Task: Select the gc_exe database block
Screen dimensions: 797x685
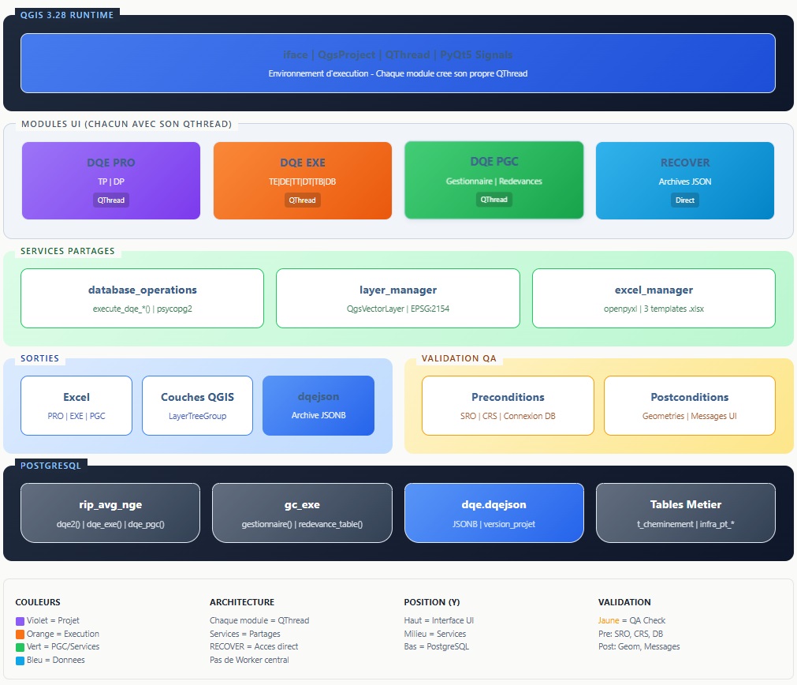Action: pyautogui.click(x=302, y=513)
